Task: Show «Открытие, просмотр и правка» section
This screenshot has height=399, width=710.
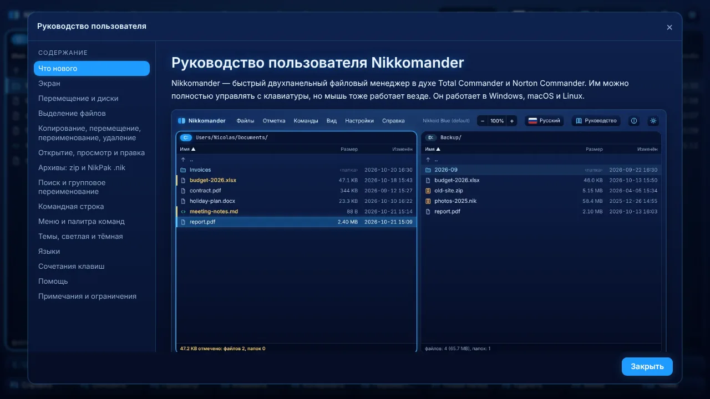Action: (x=92, y=152)
